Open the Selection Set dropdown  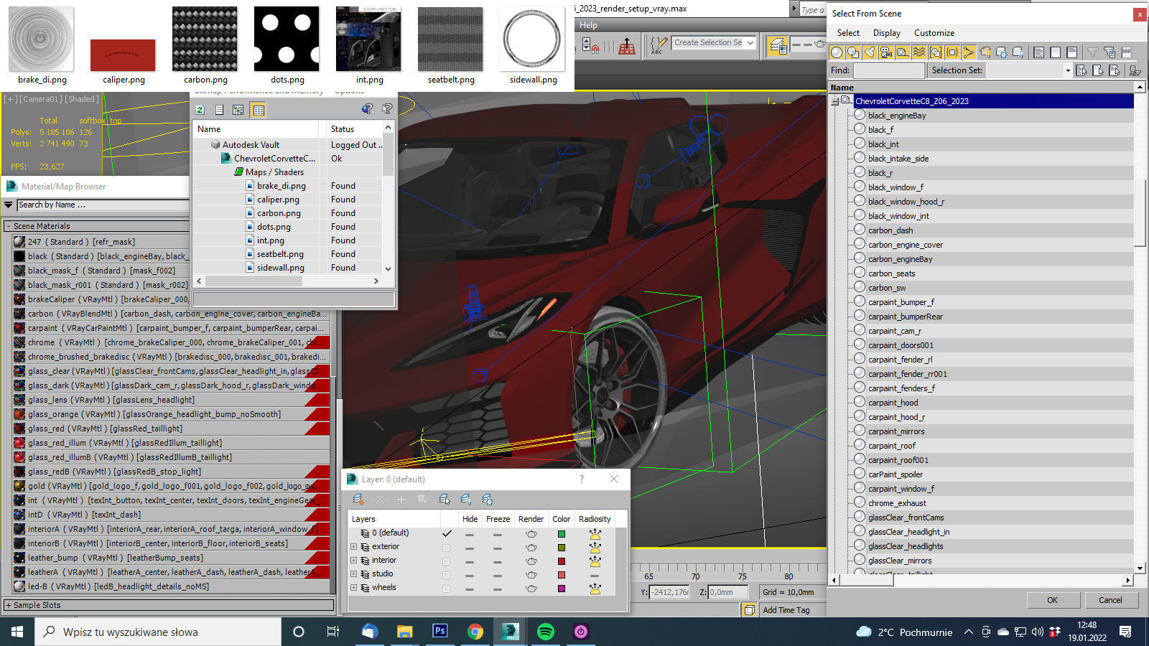(x=1067, y=70)
